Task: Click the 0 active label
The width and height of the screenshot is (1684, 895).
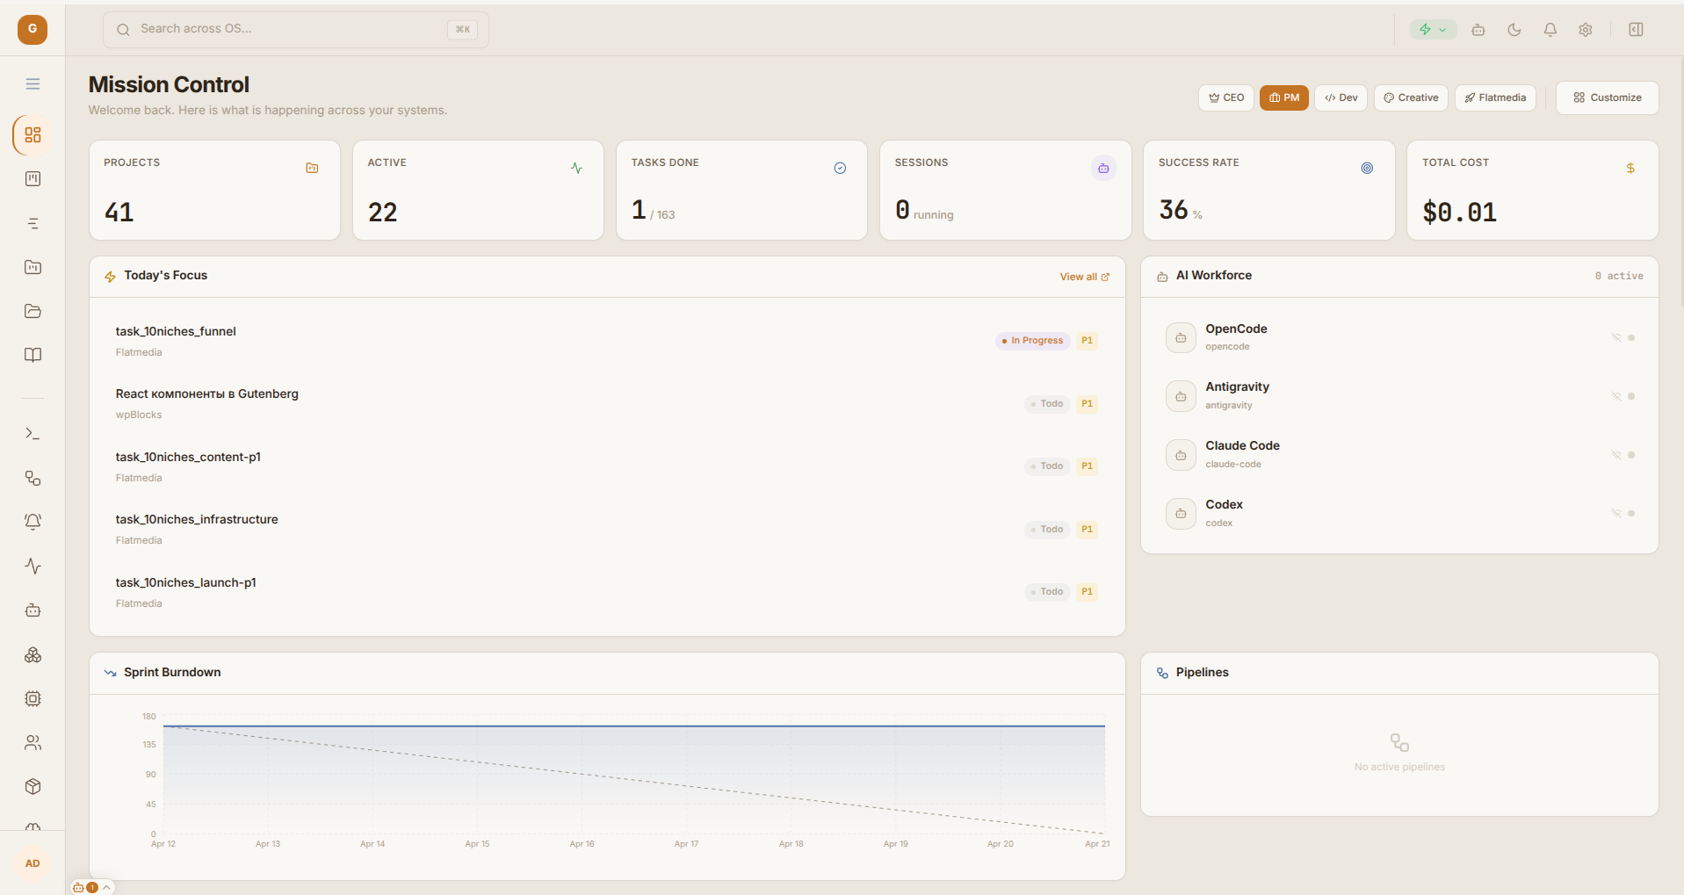Action: (x=1619, y=276)
